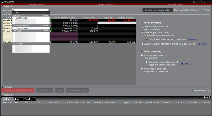Enable Keep model open for fully-divested accounts
Image resolution: width=212 pixels, height=116 pixels.
[x=142, y=69]
